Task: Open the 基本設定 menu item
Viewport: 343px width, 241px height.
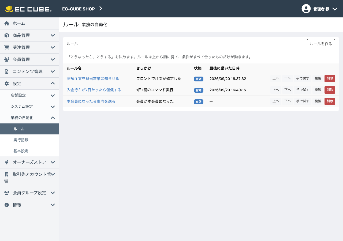Action: [x=29, y=151]
